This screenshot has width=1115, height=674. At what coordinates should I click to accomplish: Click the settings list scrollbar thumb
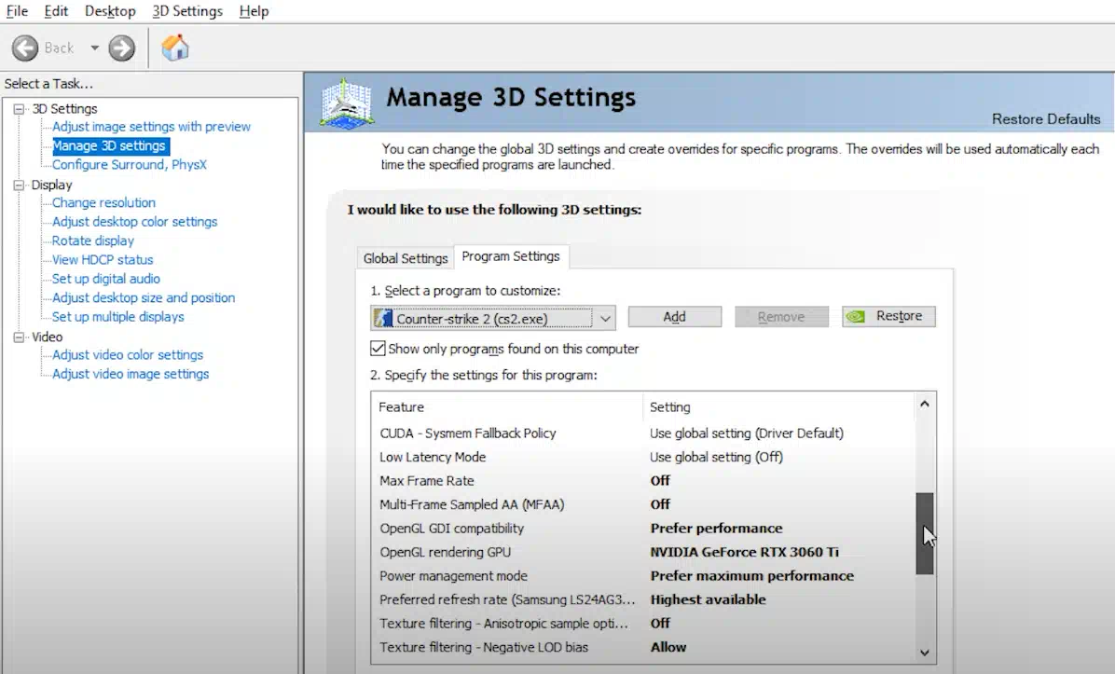(924, 533)
